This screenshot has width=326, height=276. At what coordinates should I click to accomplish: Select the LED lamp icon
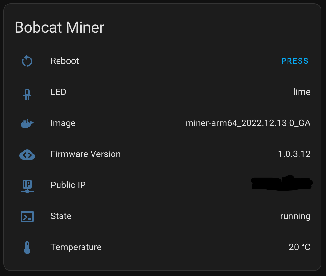pyautogui.click(x=27, y=92)
